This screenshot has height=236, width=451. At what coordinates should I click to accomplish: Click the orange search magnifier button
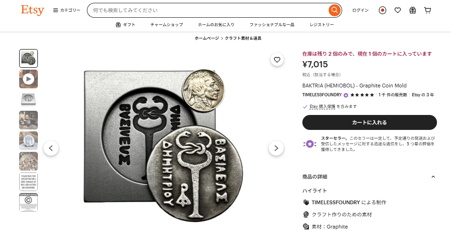pyautogui.click(x=334, y=10)
